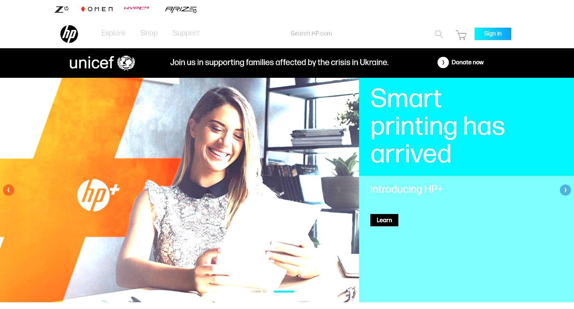
Task: Go to the HP home logo
Action: click(x=69, y=34)
